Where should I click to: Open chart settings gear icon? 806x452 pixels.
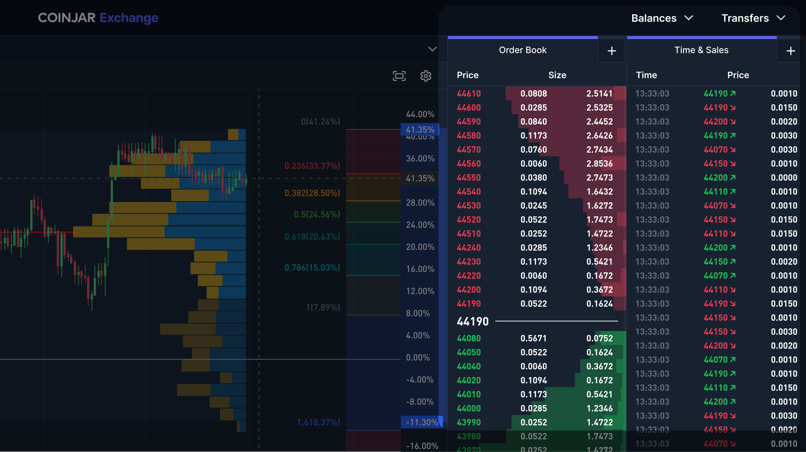point(426,76)
